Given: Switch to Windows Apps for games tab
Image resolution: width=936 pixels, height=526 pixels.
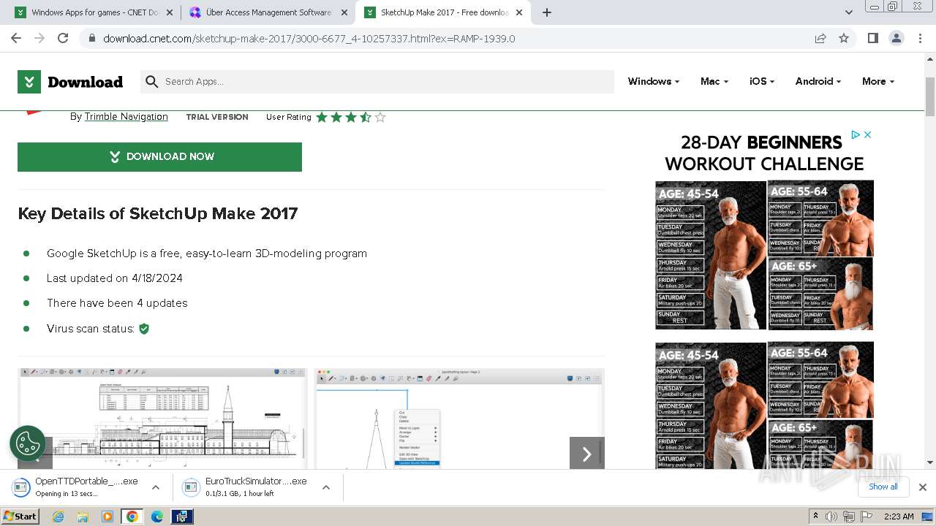Looking at the screenshot, I should (94, 12).
